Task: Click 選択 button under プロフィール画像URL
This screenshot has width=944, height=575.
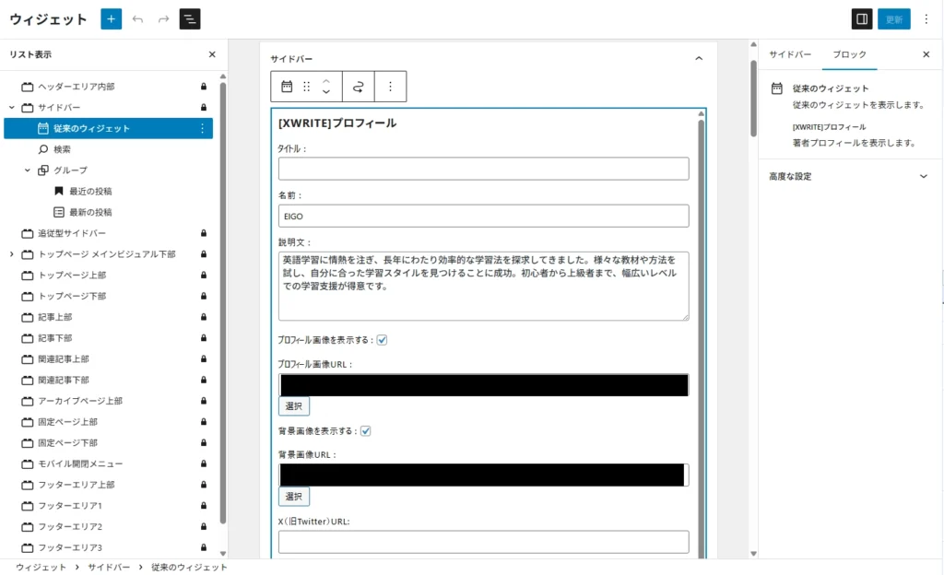Action: pos(294,406)
